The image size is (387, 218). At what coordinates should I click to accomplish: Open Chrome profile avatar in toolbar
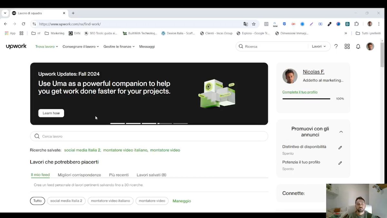pyautogui.click(x=370, y=24)
